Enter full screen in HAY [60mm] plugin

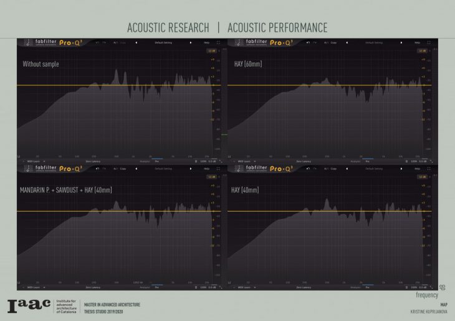(x=429, y=43)
